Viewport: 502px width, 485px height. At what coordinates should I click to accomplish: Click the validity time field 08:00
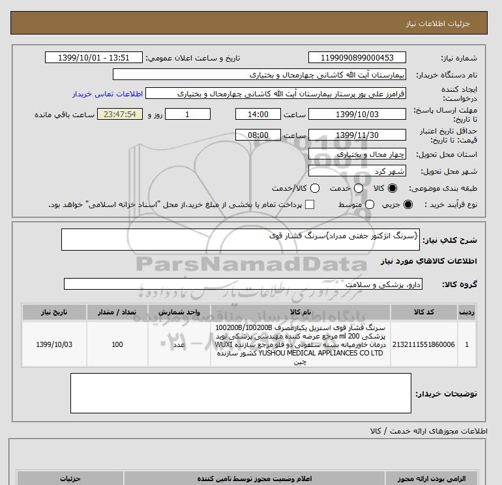[258, 135]
